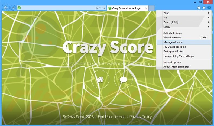Click the browser Forward arrow button
This screenshot has width=214, height=126.
tap(13, 8)
